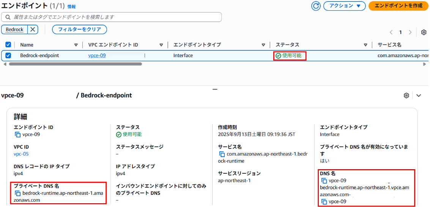The width and height of the screenshot is (430, 207).
Task: Uncheck the Bedrock-endpoint row checkbox
Action: [x=8, y=56]
